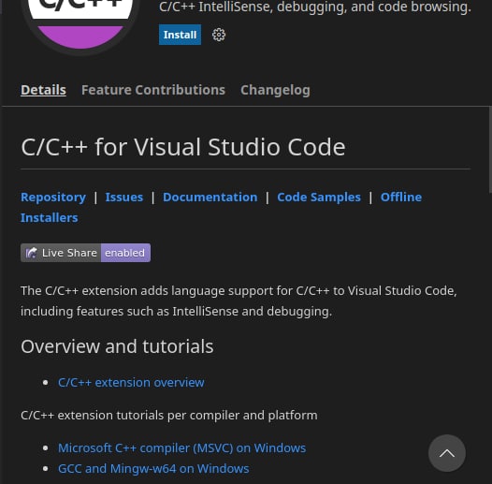Image resolution: width=492 pixels, height=484 pixels.
Task: Open the Code Samples link
Action: pyautogui.click(x=319, y=198)
